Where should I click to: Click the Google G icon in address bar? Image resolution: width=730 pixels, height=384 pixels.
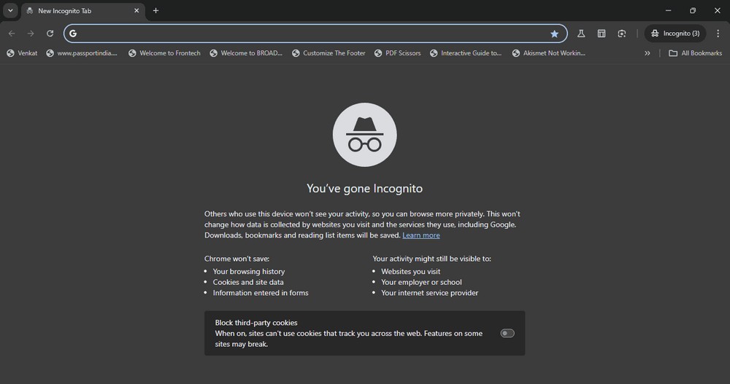73,34
